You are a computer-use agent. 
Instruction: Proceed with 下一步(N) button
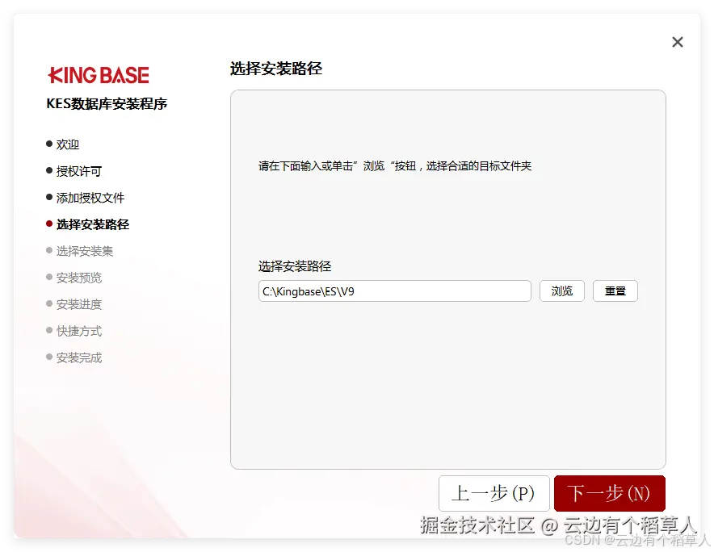(x=610, y=493)
